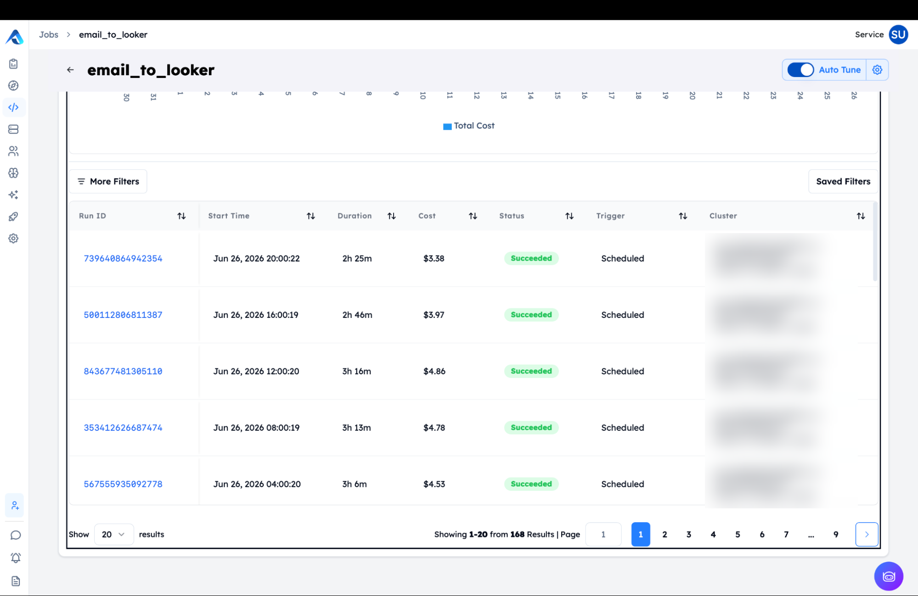
Task: Sort by Trigger column
Action: coord(683,216)
